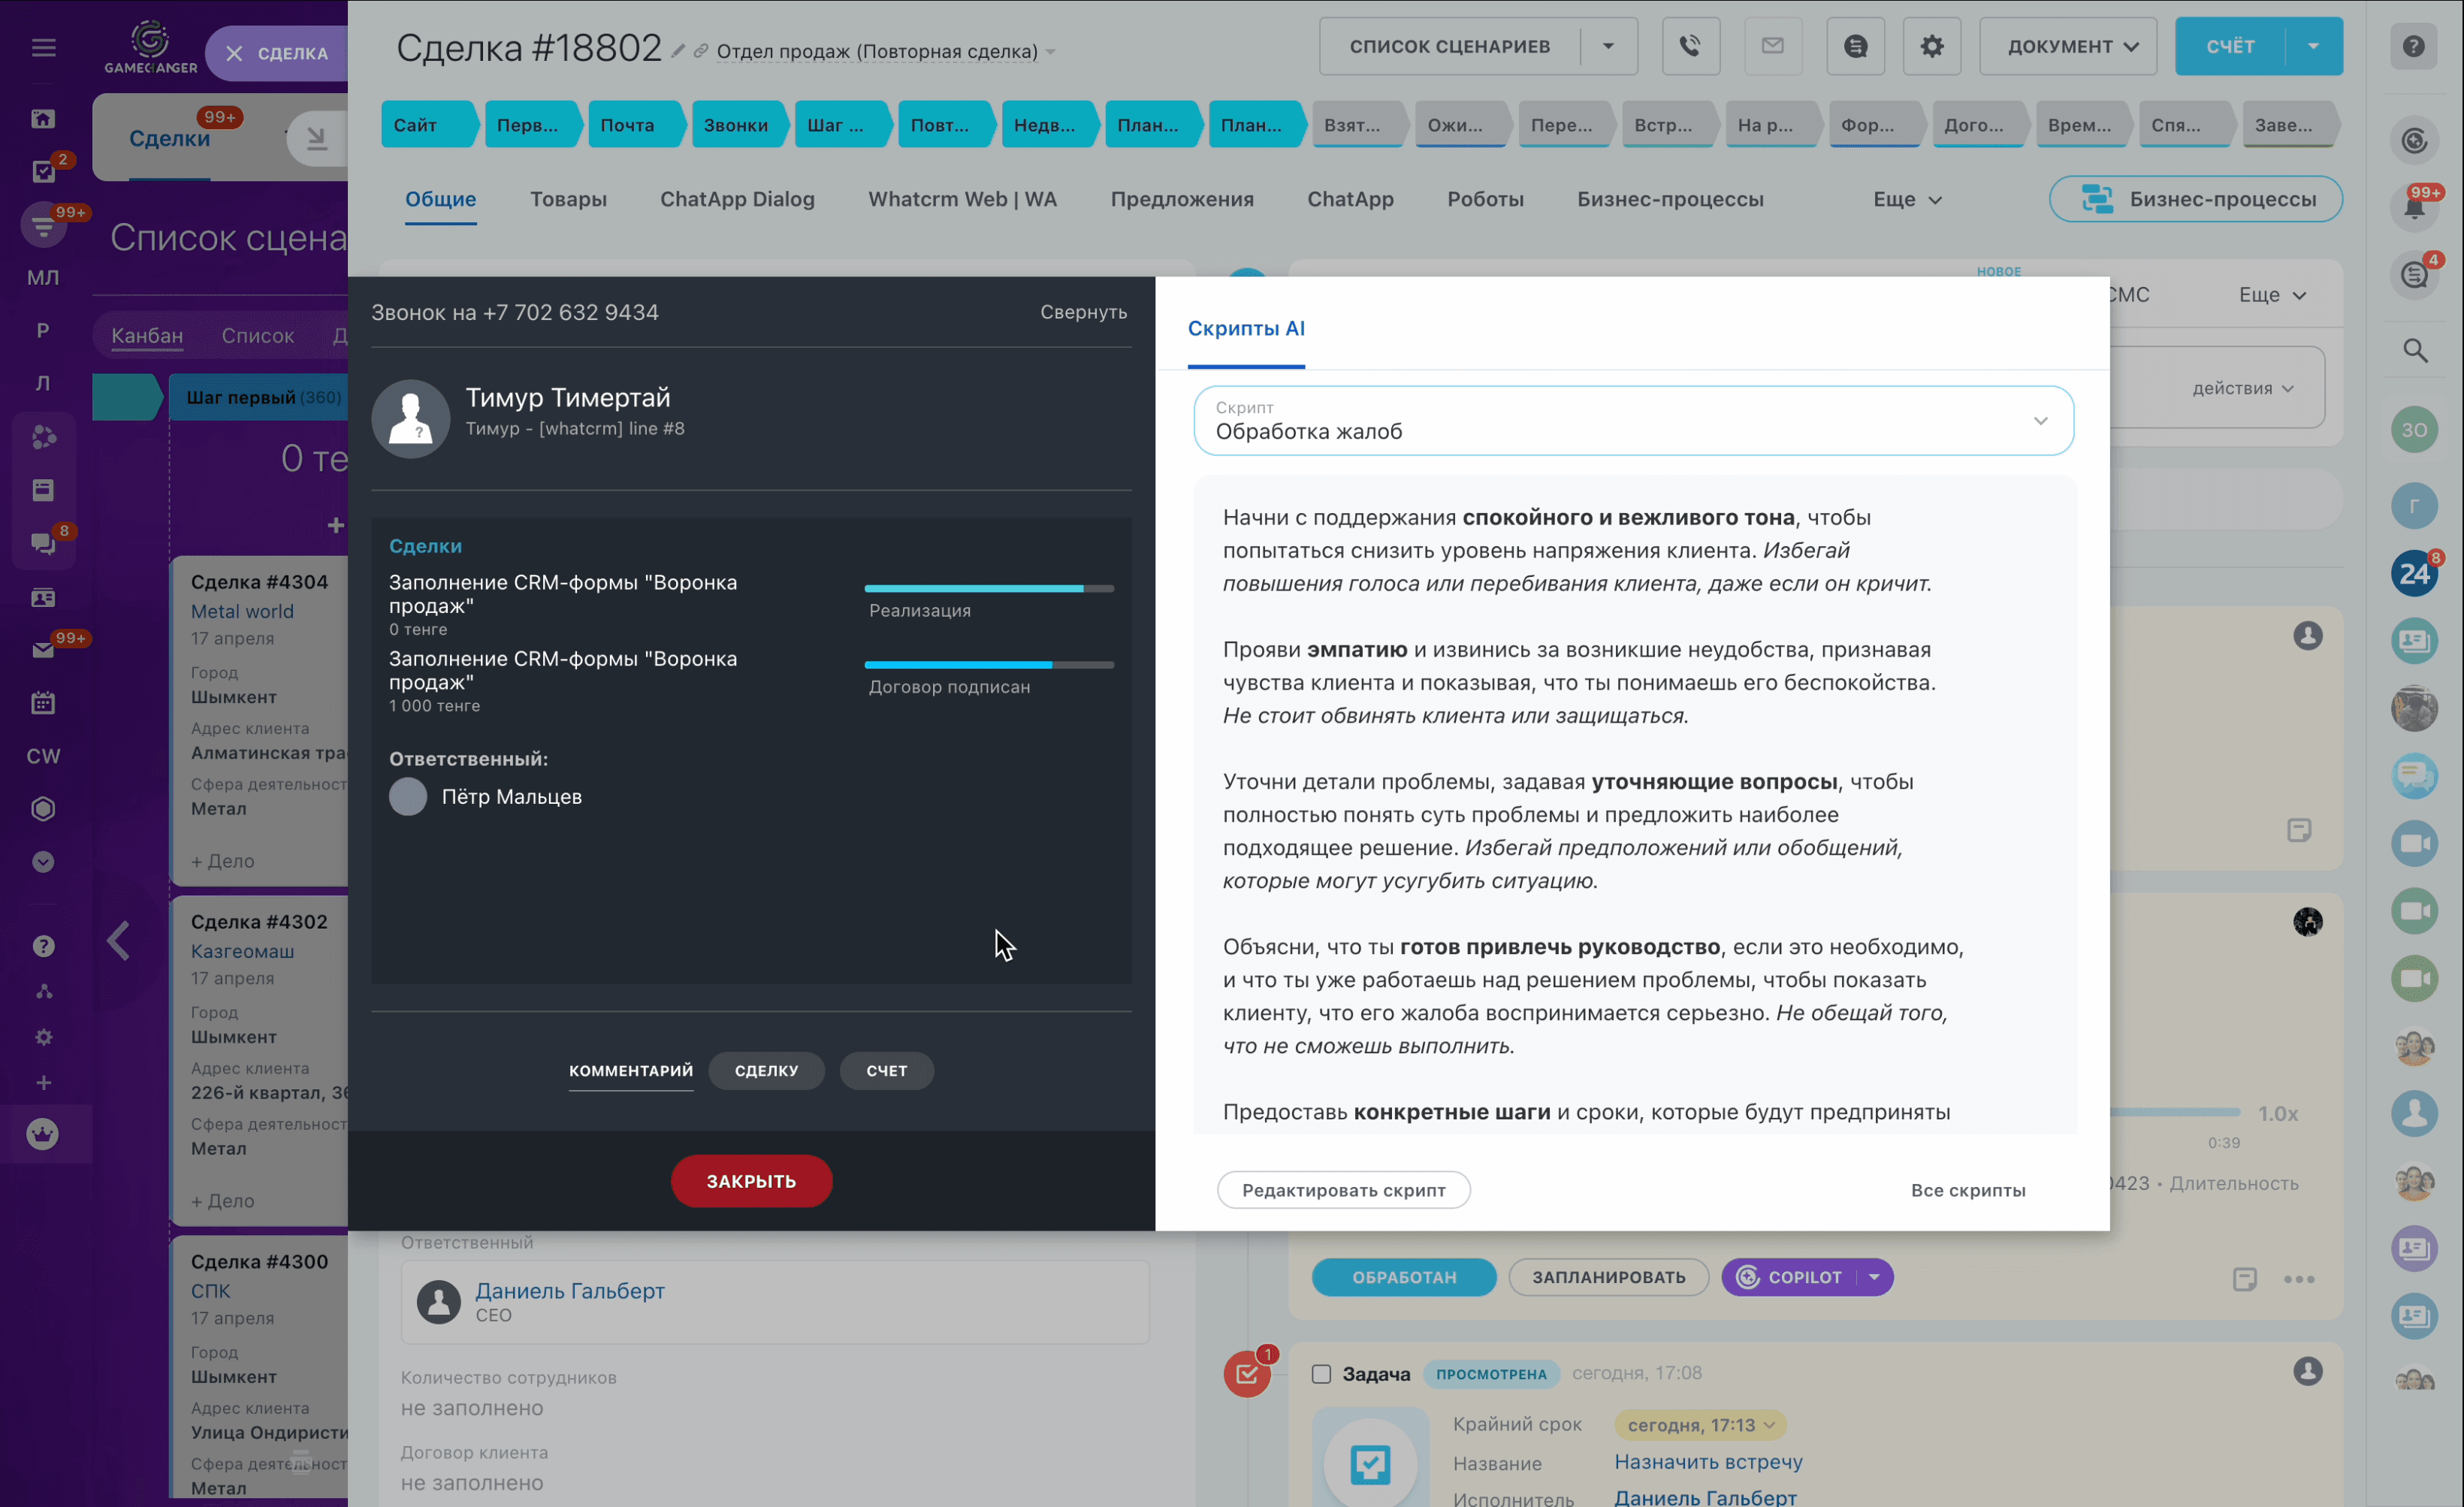Enable the Обработан status button
The width and height of the screenshot is (2464, 1507).
point(1405,1276)
